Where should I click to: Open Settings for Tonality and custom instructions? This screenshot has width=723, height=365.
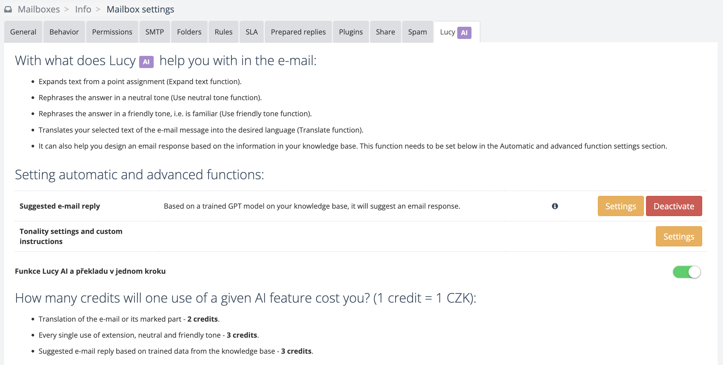pos(679,236)
